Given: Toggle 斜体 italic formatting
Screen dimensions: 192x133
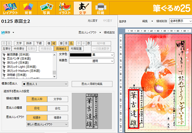Looking at the screenshot, I should (x=29, y=43).
